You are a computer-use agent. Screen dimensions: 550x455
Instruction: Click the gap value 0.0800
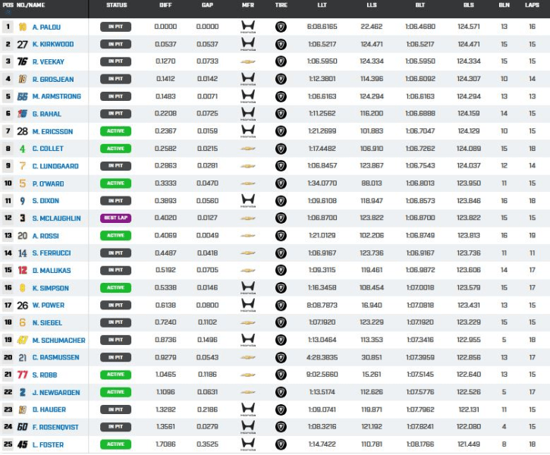207,305
